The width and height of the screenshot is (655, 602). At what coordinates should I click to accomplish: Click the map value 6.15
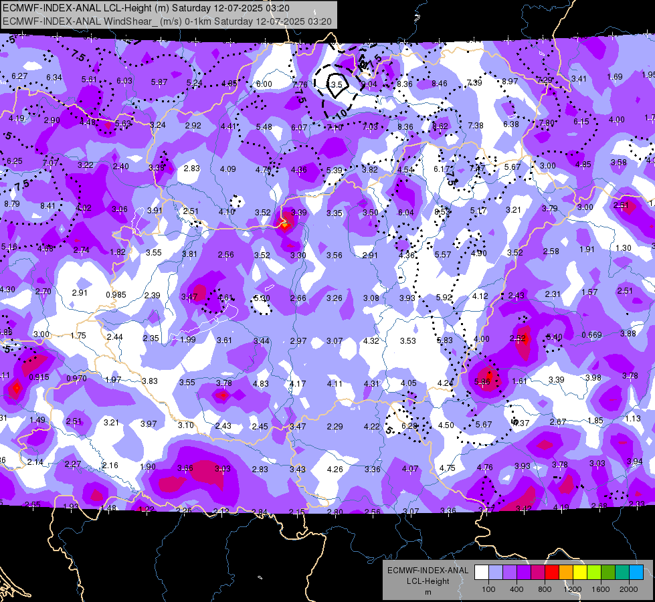click(581, 121)
